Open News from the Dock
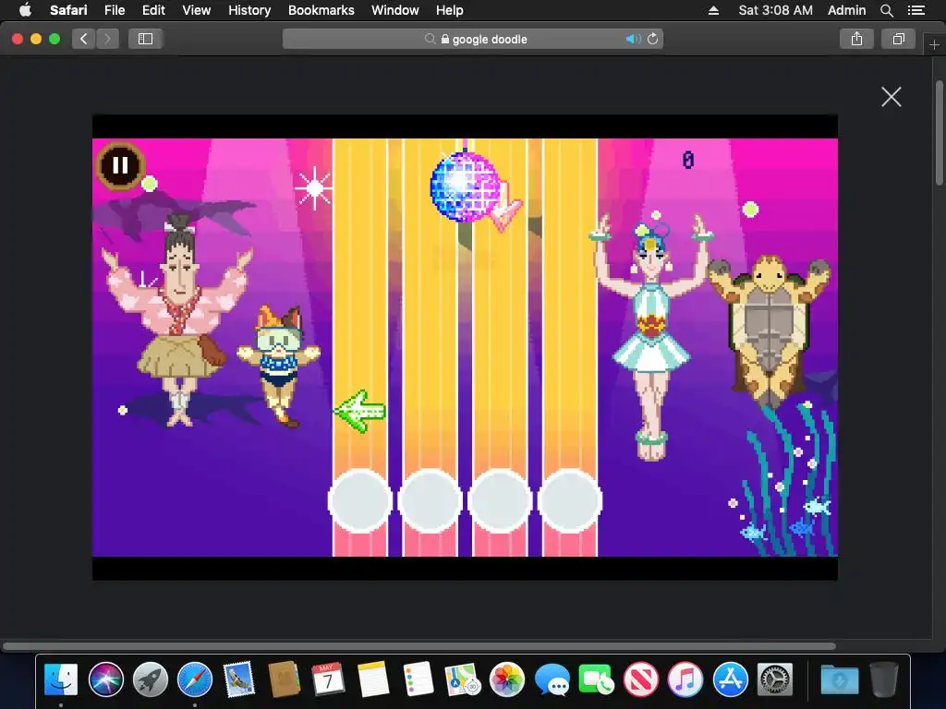946x709 pixels. point(641,679)
